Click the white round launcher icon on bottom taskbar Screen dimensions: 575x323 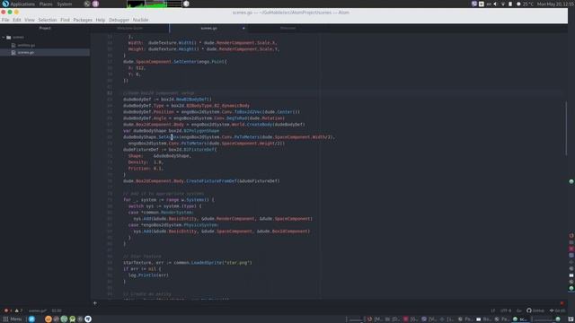[x=88, y=319]
